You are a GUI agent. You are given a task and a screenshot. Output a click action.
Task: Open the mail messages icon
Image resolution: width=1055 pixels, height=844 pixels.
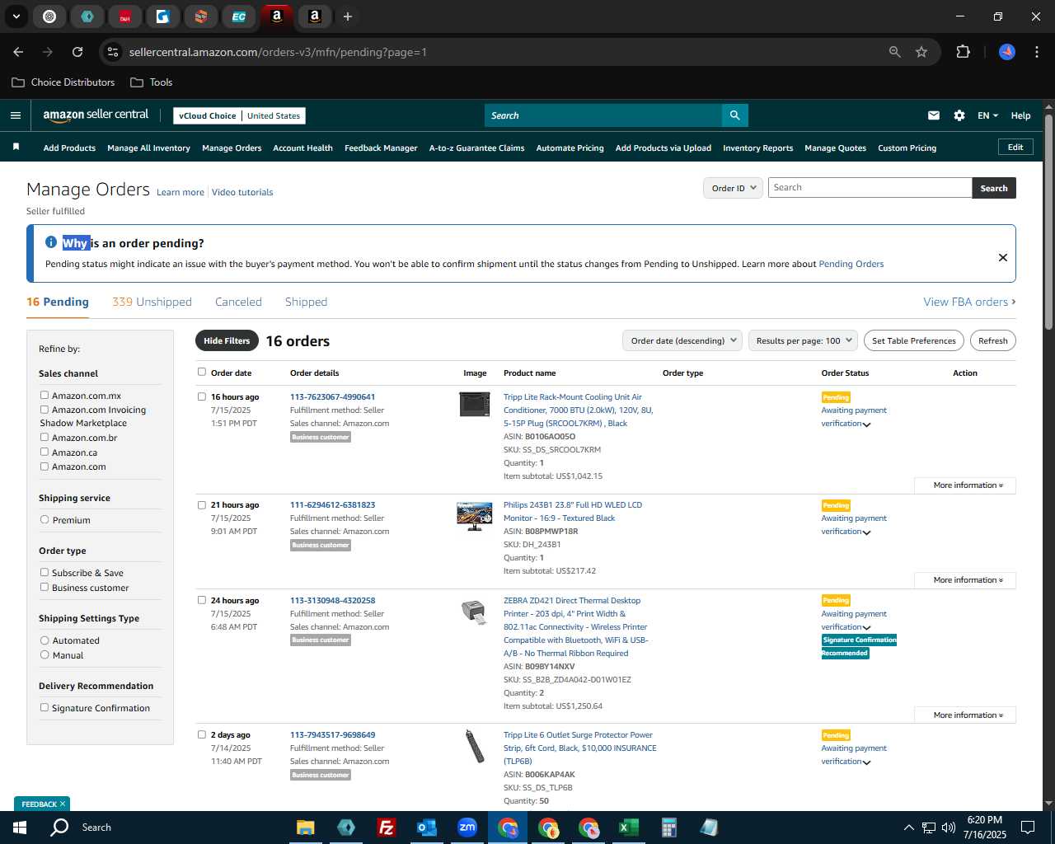click(x=934, y=115)
